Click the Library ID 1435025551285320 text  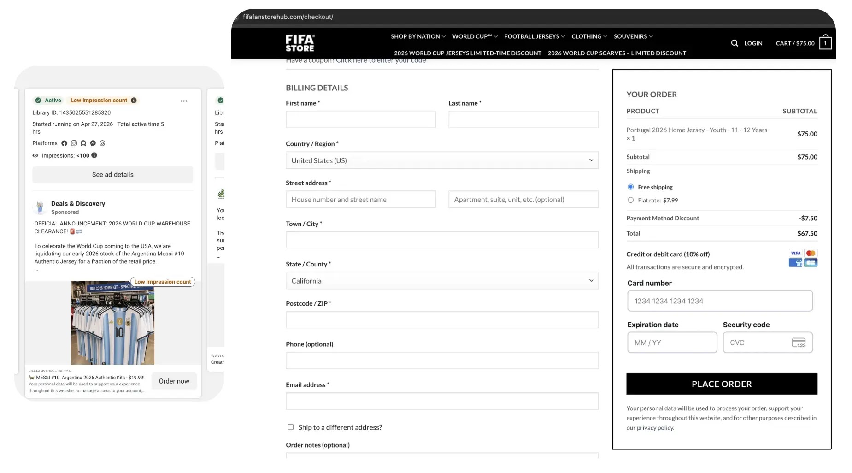[x=71, y=112]
